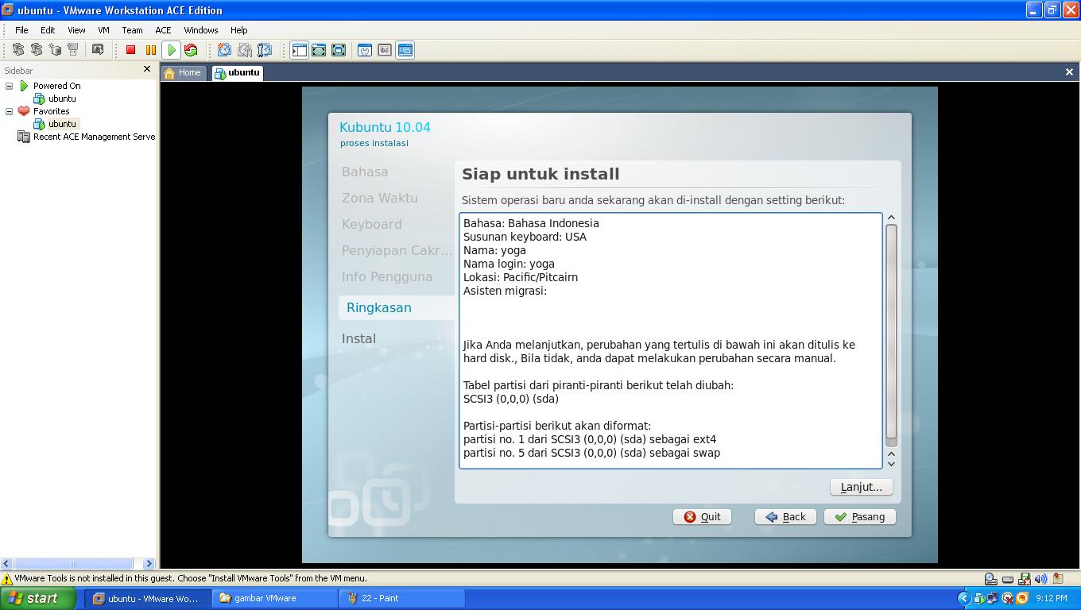Switch to 22 - Paint taskbar window
The width and height of the screenshot is (1081, 610).
[x=402, y=598]
